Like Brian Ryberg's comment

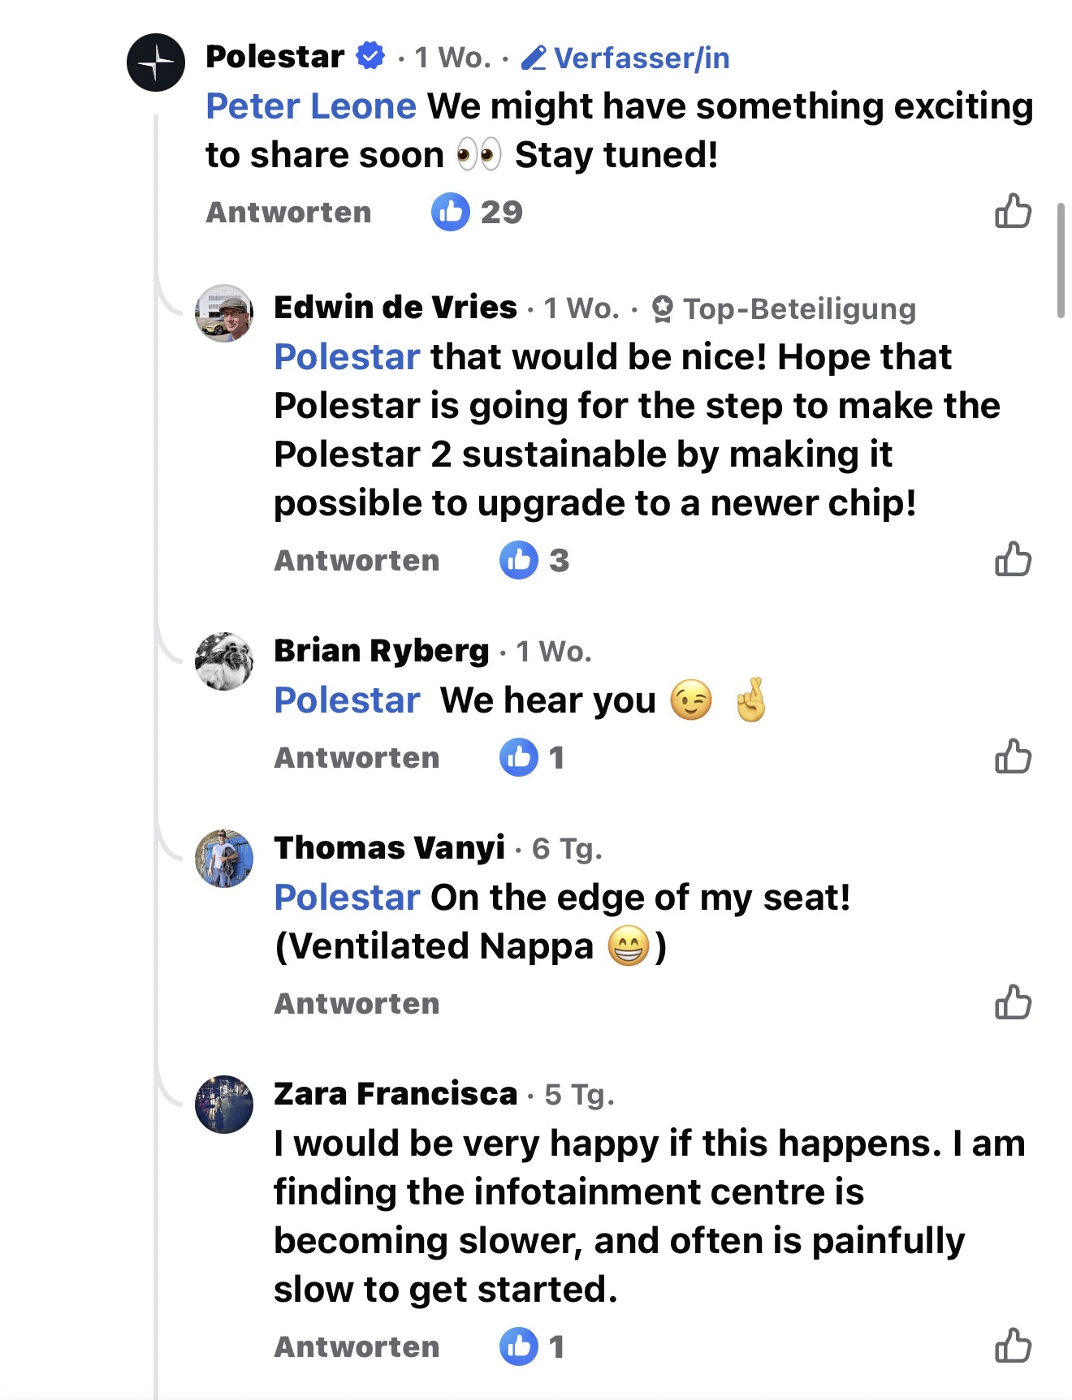click(x=1013, y=756)
